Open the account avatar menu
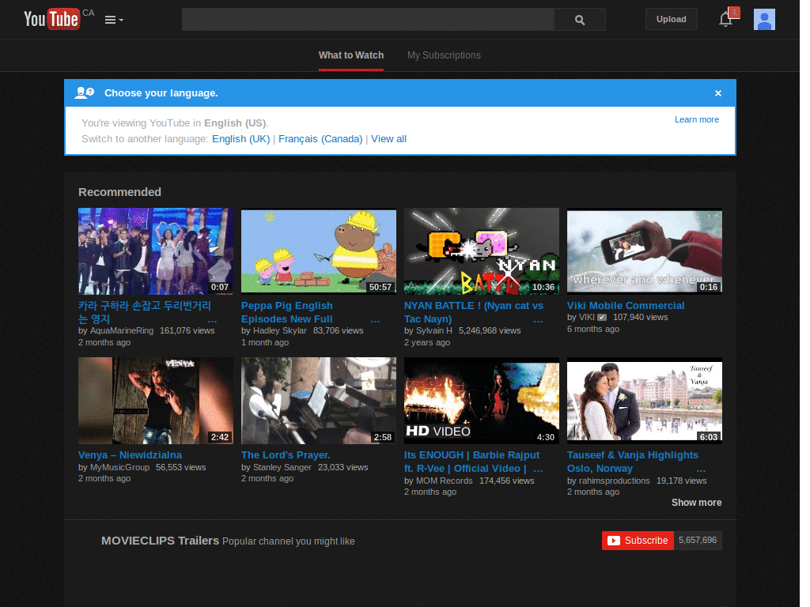This screenshot has height=607, width=810. (764, 20)
